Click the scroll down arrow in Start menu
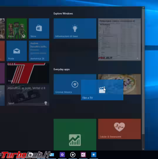Screen dimensions: 158x159 point(143,149)
